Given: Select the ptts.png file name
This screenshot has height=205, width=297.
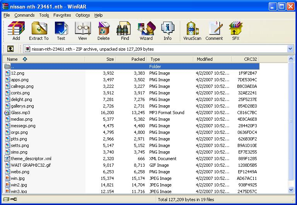Looking at the screenshot, I should pyautogui.click(x=19, y=139).
